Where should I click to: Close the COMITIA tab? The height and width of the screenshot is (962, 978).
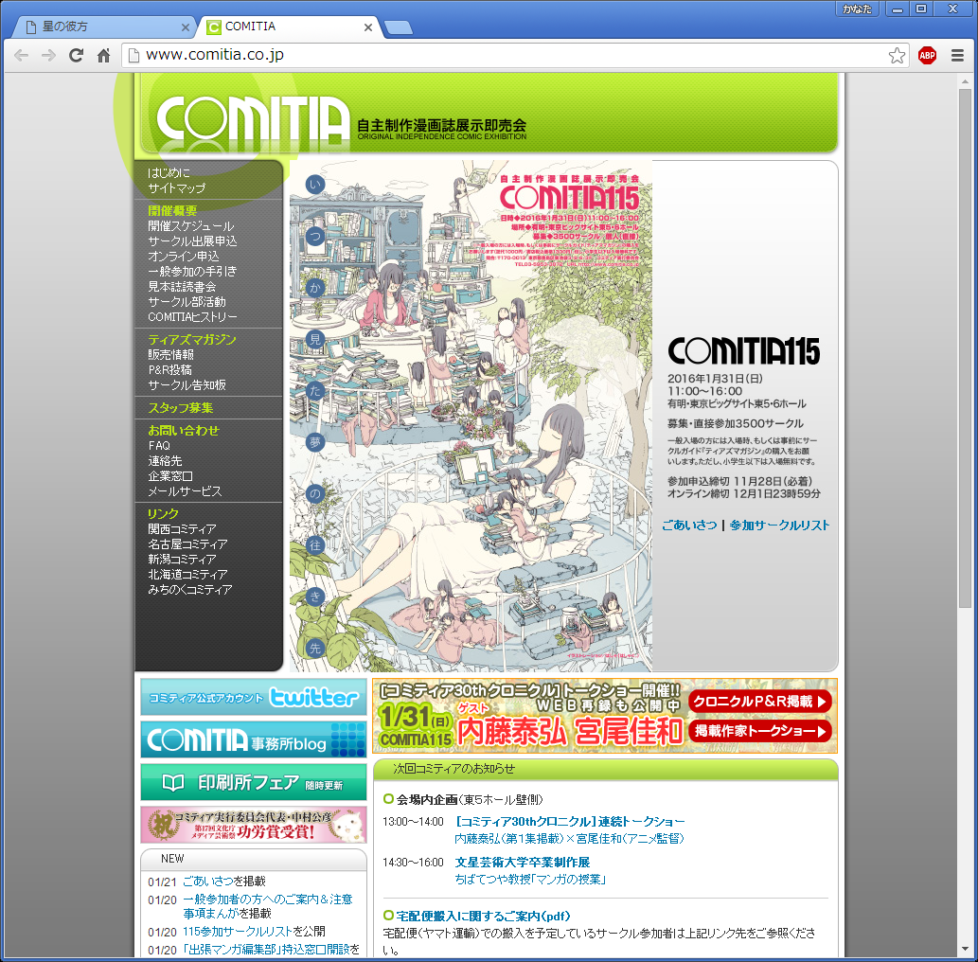tap(368, 27)
